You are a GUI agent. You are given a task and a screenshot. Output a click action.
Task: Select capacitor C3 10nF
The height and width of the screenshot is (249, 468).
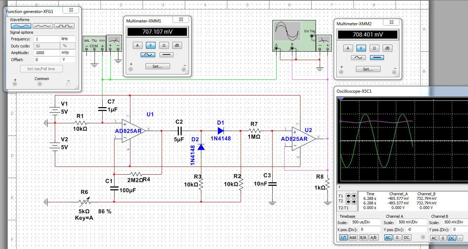(x=272, y=184)
